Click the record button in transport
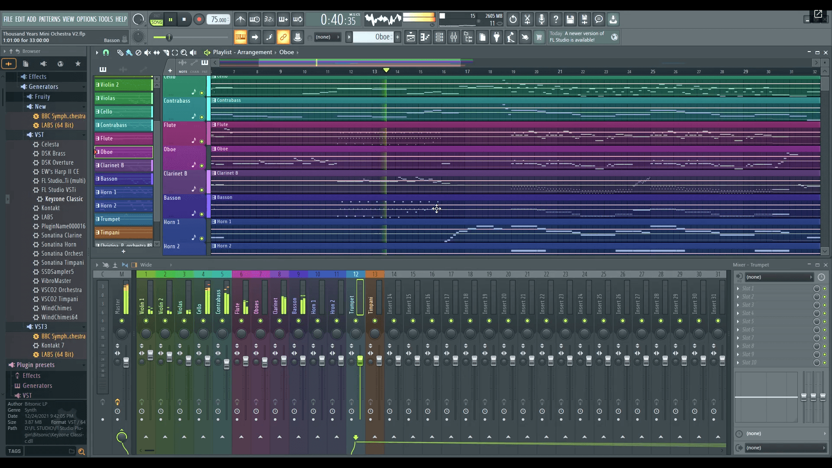This screenshot has width=832, height=468. click(x=199, y=19)
